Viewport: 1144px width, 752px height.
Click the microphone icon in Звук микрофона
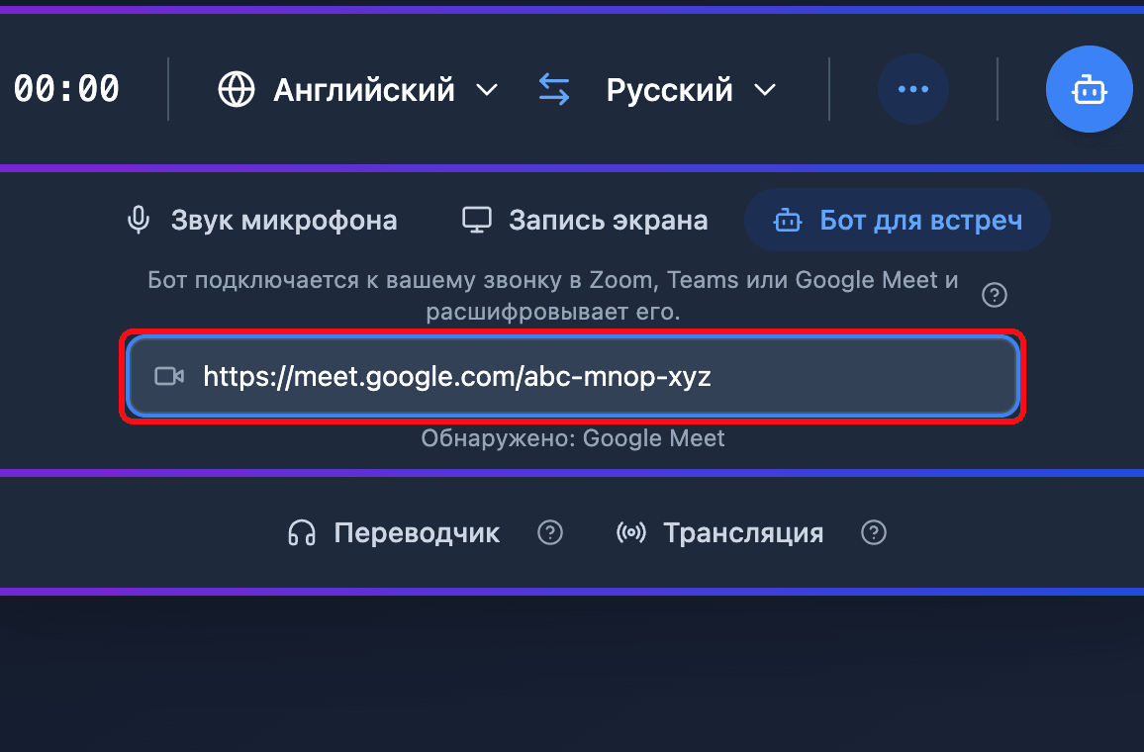[139, 220]
